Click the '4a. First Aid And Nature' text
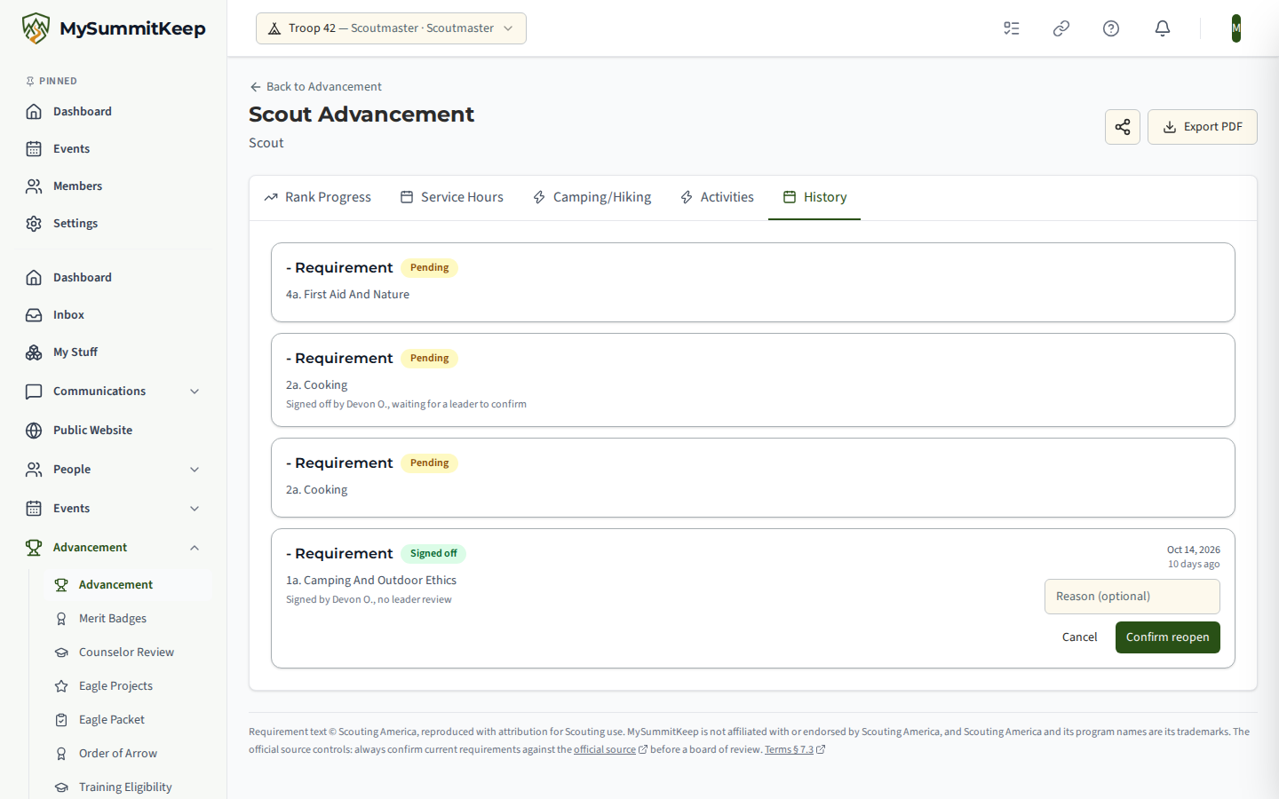The width and height of the screenshot is (1279, 799). click(347, 295)
